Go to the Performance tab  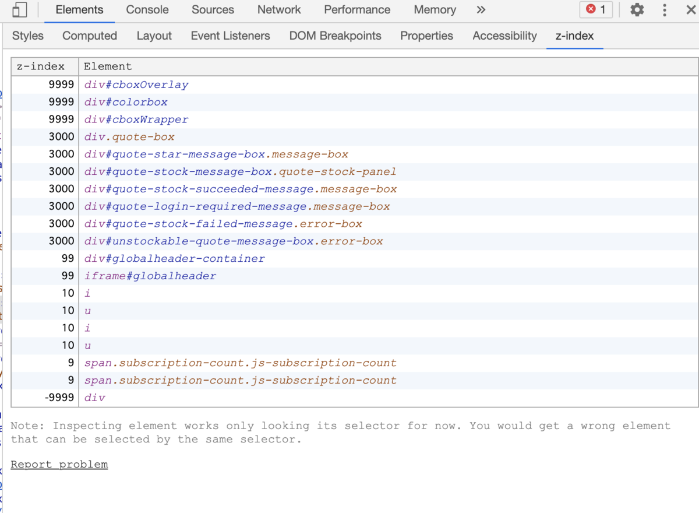pyautogui.click(x=357, y=10)
